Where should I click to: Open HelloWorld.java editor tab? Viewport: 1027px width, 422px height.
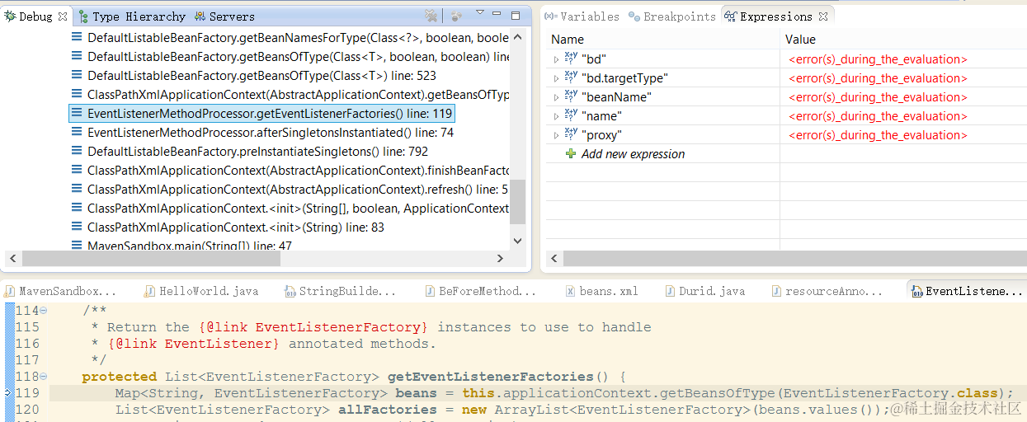pyautogui.click(x=201, y=291)
